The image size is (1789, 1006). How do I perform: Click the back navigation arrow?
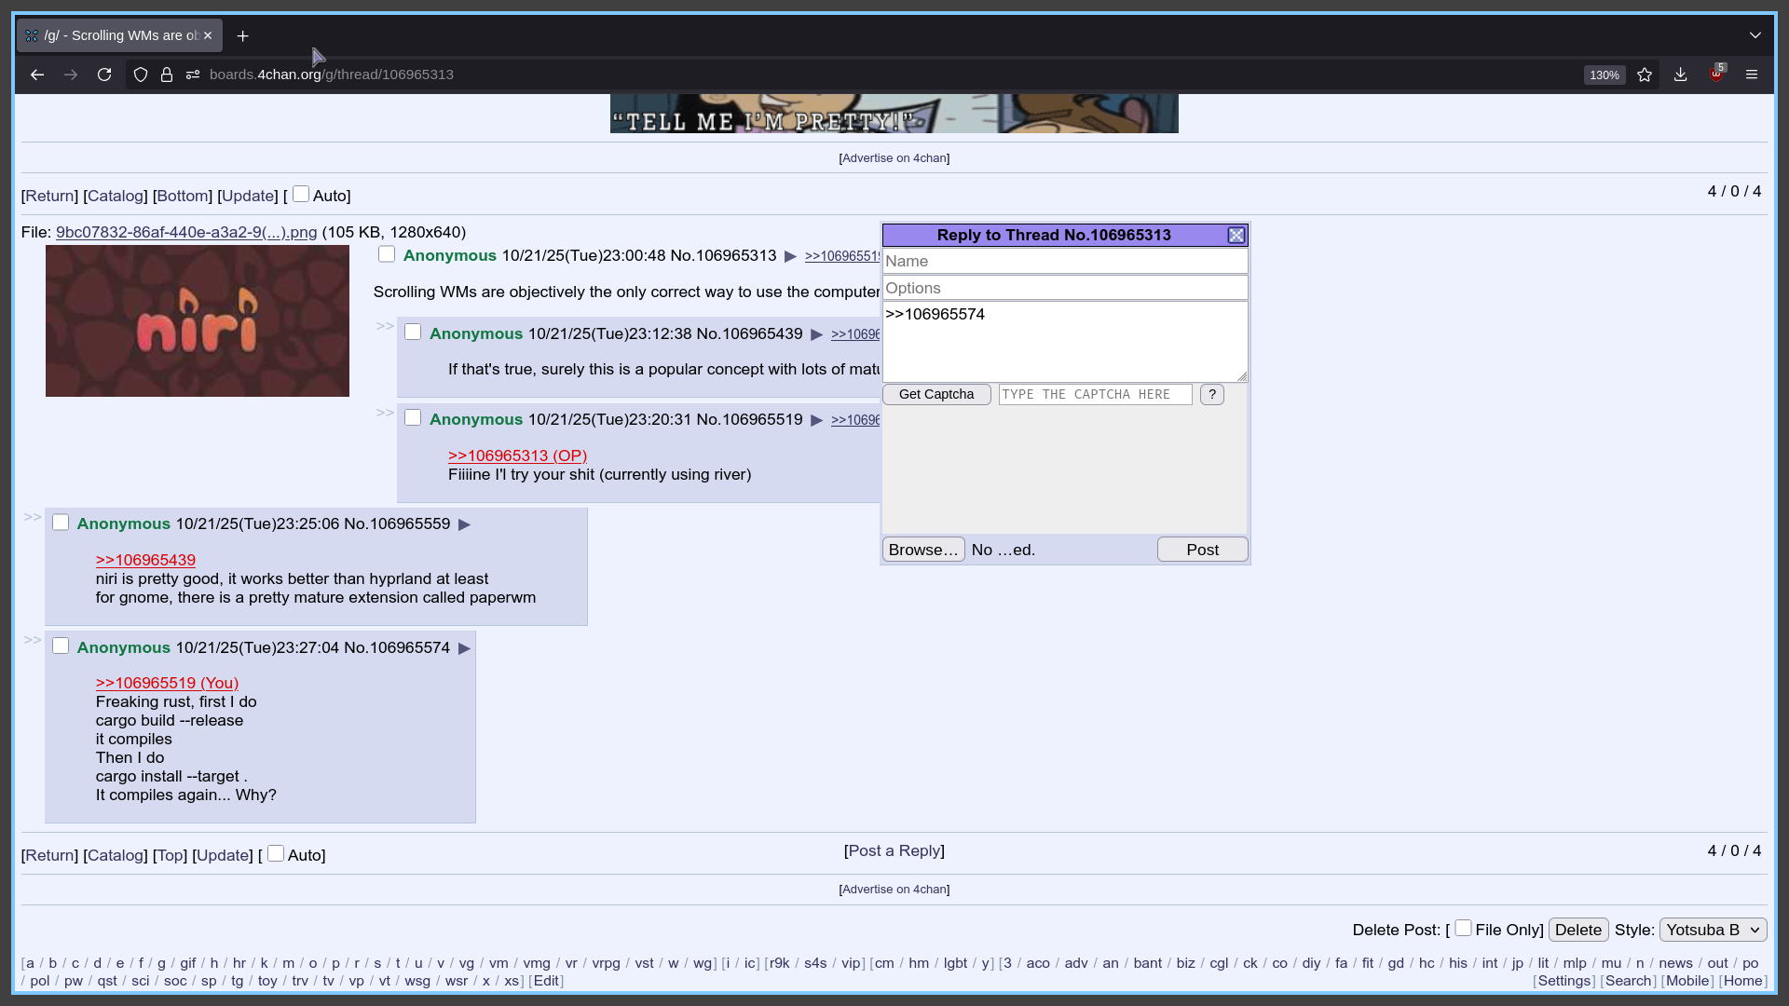(x=37, y=75)
